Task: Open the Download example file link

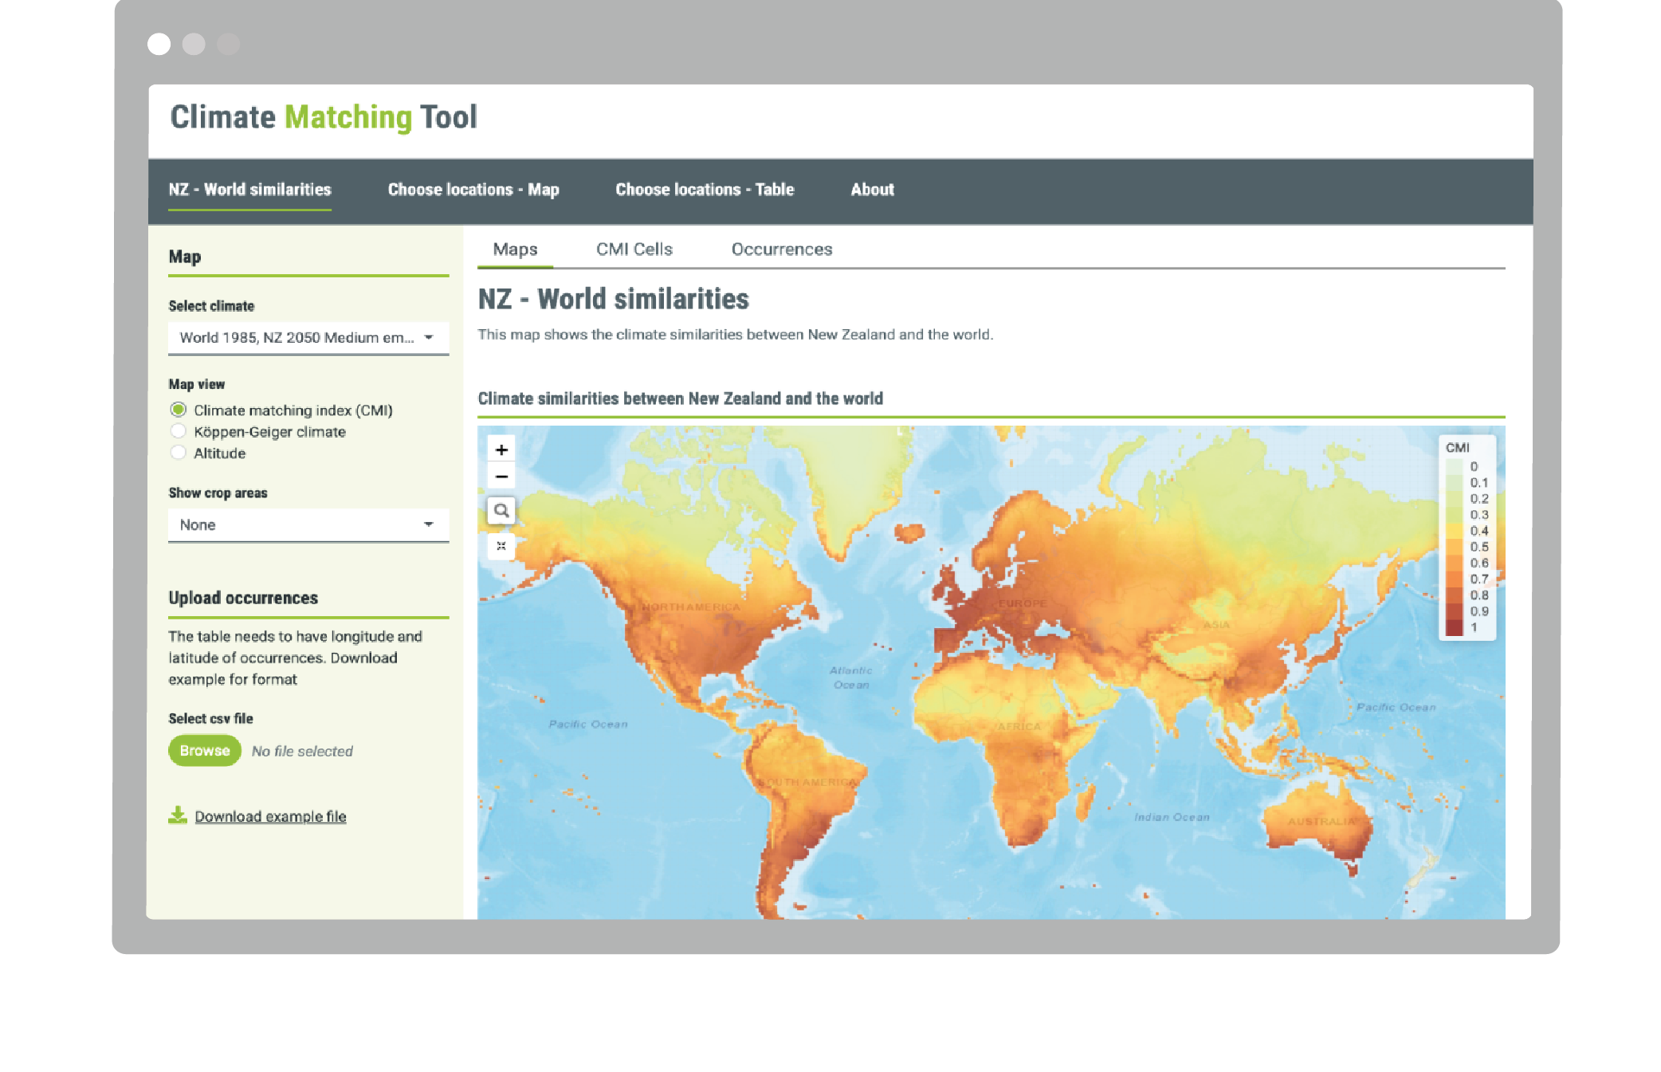Action: click(x=270, y=816)
